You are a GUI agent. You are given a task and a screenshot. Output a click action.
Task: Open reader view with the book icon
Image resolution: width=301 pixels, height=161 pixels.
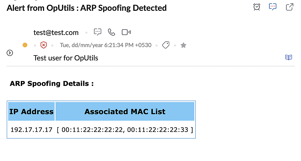[289, 57]
